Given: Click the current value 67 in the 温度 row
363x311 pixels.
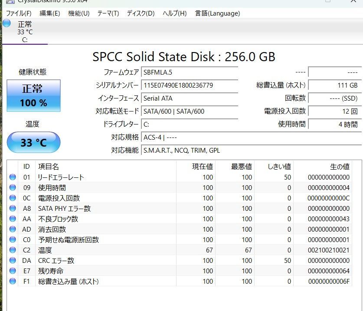Looking at the screenshot, I should (209, 250).
